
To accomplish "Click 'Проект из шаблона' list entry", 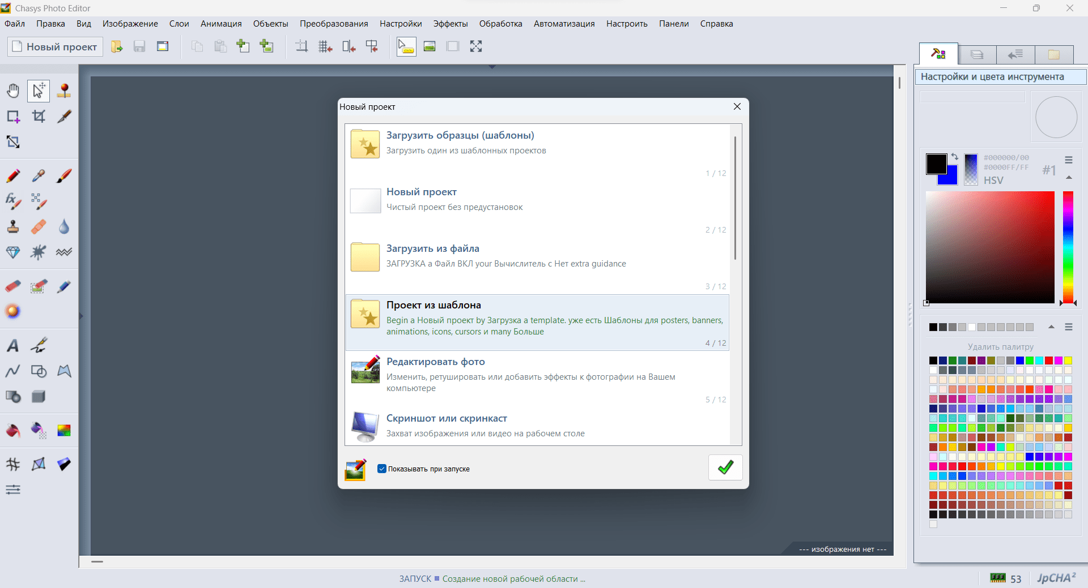I will pyautogui.click(x=537, y=323).
